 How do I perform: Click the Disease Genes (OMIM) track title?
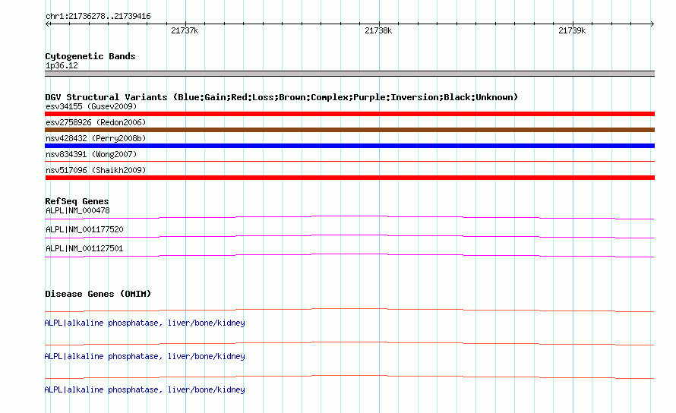pos(98,294)
